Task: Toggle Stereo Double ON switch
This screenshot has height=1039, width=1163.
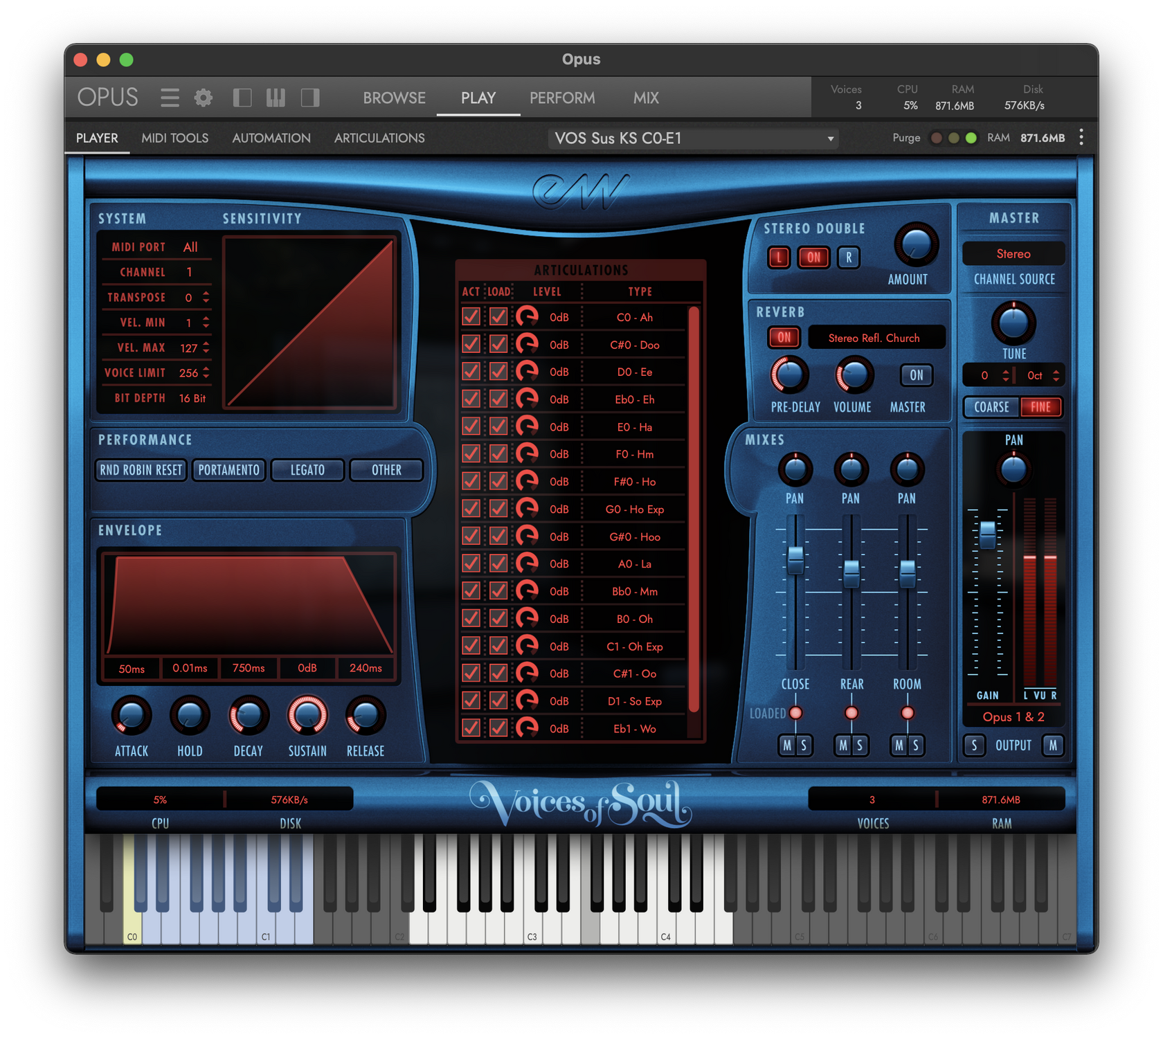Action: (x=813, y=258)
